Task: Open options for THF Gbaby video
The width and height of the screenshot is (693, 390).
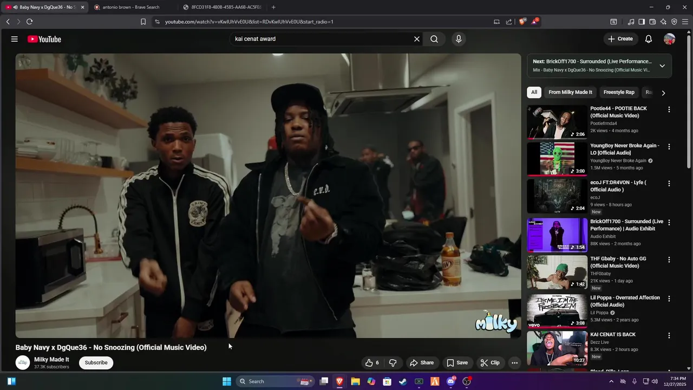Action: (x=669, y=260)
